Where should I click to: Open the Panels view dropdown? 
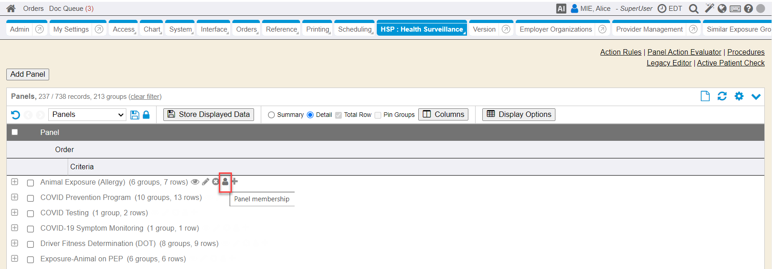pyautogui.click(x=87, y=115)
